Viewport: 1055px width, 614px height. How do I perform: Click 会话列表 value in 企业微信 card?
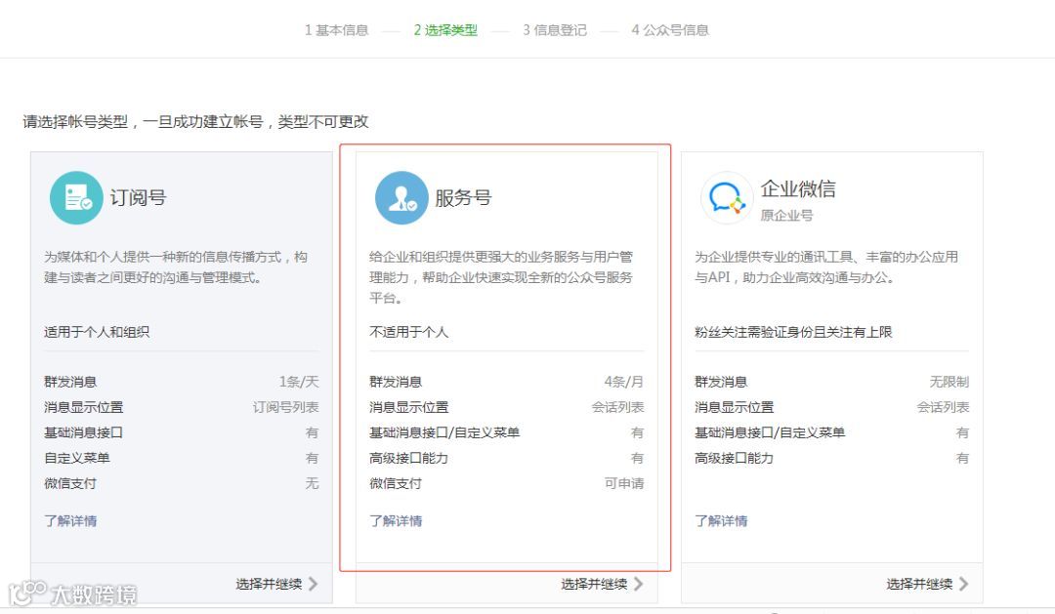click(943, 407)
